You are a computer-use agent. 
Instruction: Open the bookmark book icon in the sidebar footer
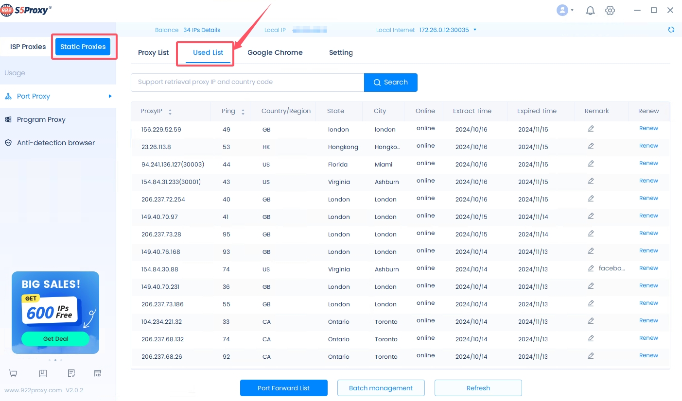coord(43,373)
